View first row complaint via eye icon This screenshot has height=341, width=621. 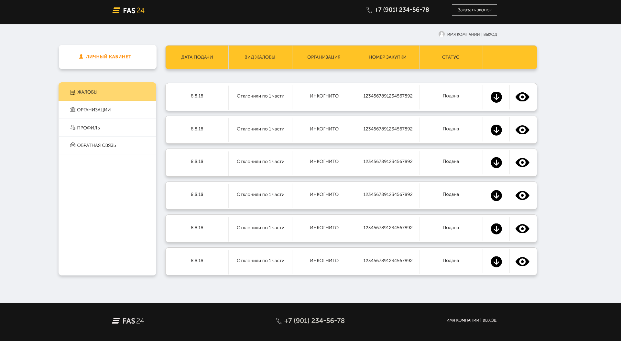(x=522, y=97)
